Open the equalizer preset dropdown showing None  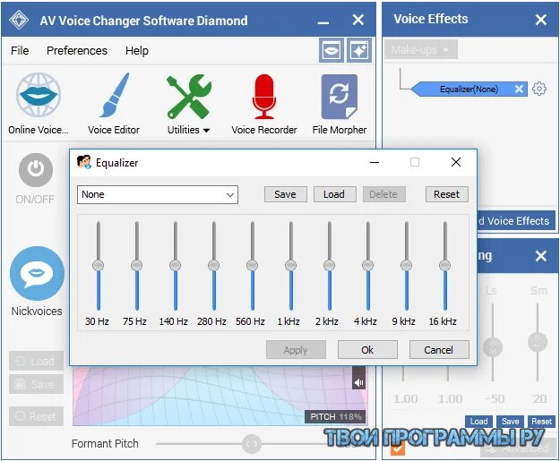click(158, 194)
